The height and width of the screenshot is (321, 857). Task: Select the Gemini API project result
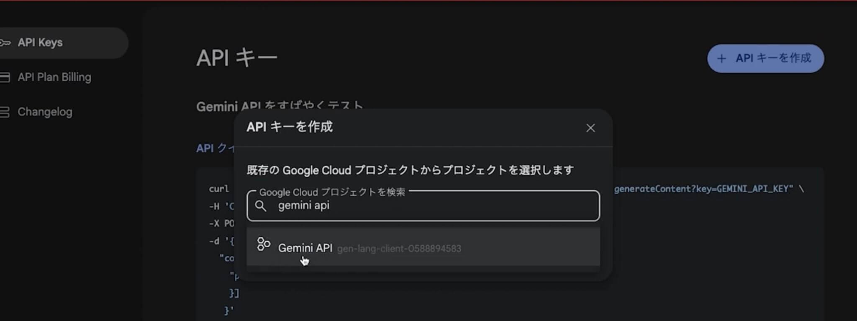pos(305,248)
